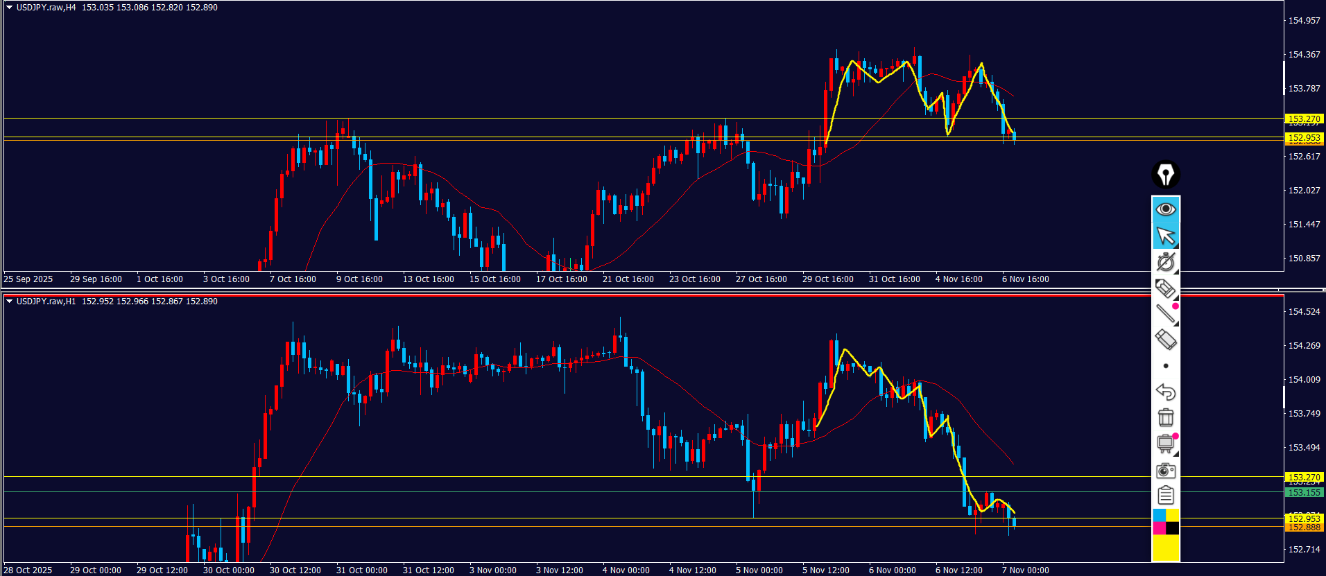Toggle drawing visibility with the eye icon
1326x576 pixels.
1166,209
